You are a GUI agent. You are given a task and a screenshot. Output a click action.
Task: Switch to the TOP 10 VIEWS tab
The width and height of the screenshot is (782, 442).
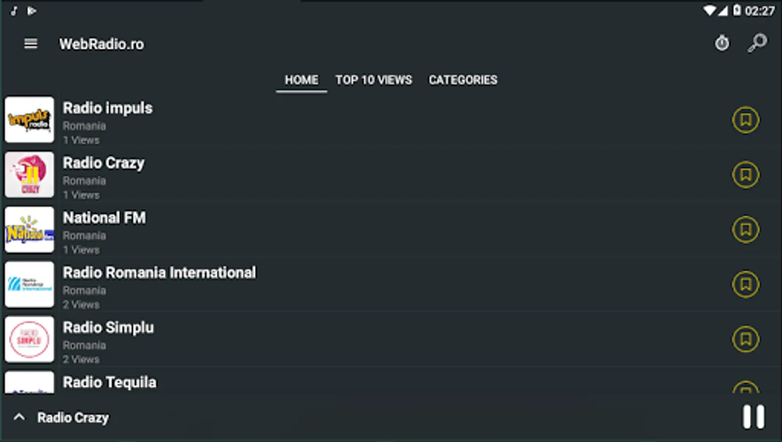[x=374, y=80]
